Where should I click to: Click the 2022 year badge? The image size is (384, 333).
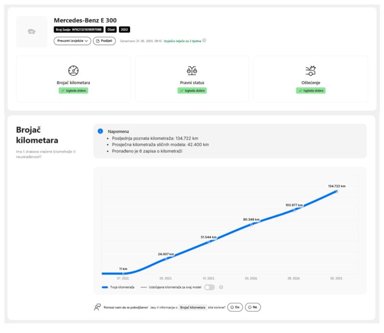point(124,29)
